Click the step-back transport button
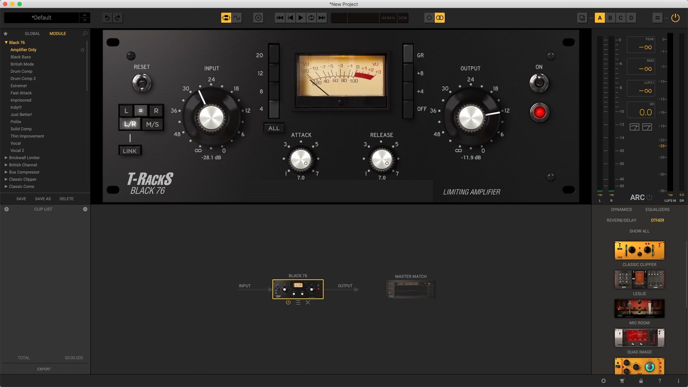 pyautogui.click(x=290, y=18)
